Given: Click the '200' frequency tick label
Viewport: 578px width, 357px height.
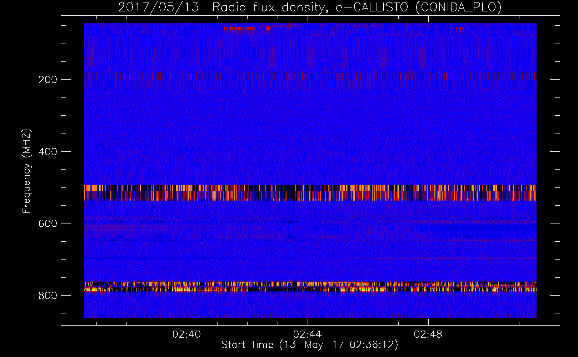Looking at the screenshot, I should [x=48, y=80].
